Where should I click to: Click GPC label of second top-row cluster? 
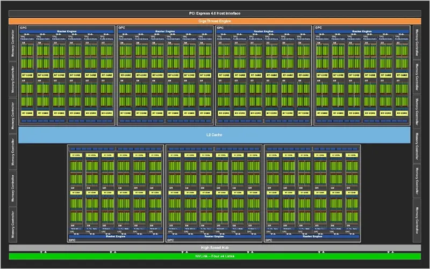pyautogui.click(x=121, y=28)
